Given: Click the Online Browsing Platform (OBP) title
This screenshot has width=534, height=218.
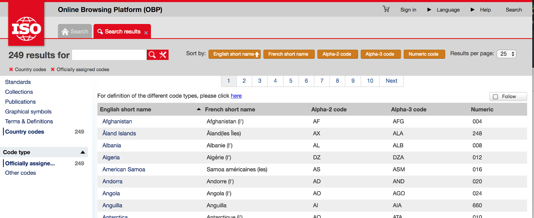Looking at the screenshot, I should [110, 10].
